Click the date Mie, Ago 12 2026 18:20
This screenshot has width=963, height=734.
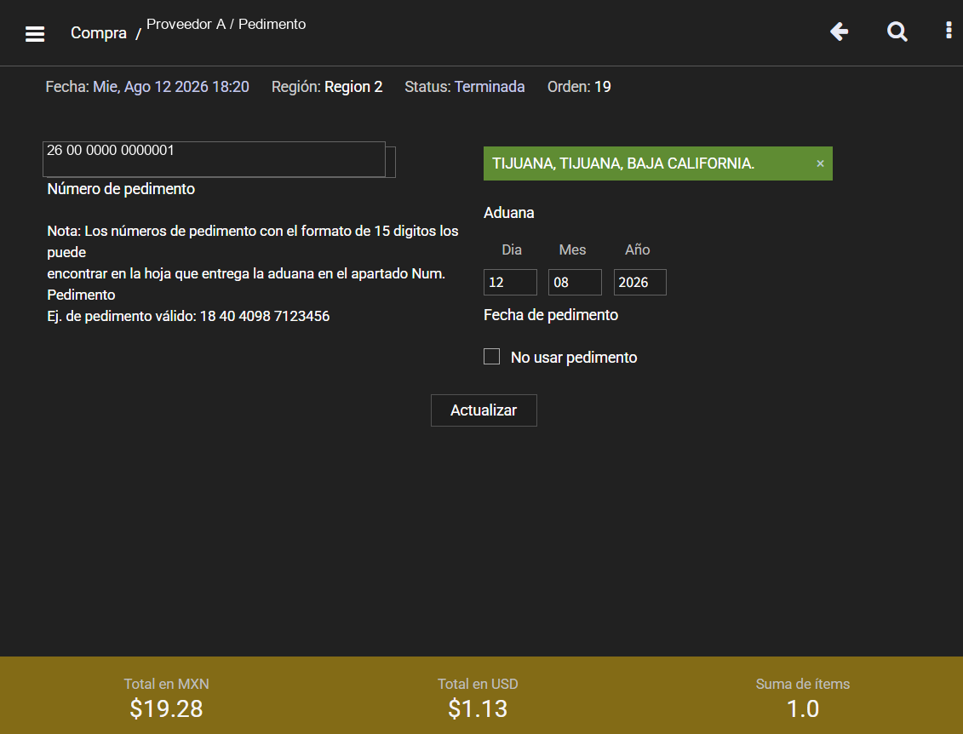tap(171, 87)
